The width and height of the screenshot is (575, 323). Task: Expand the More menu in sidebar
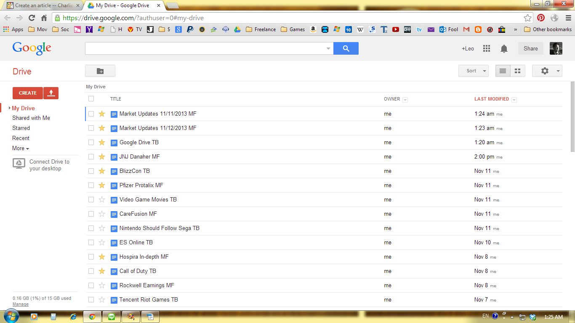tap(20, 148)
